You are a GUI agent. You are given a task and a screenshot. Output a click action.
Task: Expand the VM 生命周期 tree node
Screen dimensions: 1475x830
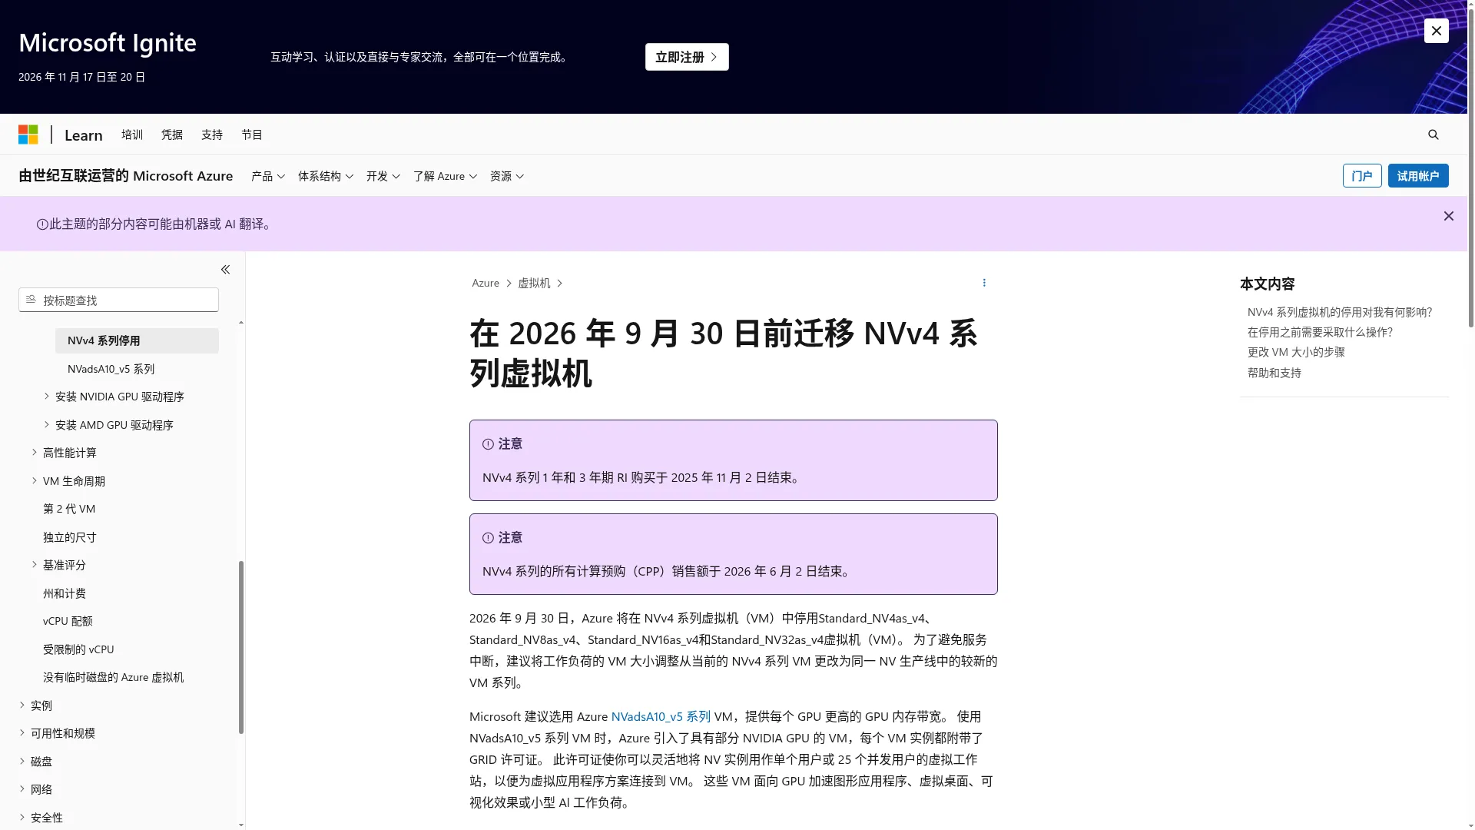click(x=34, y=480)
